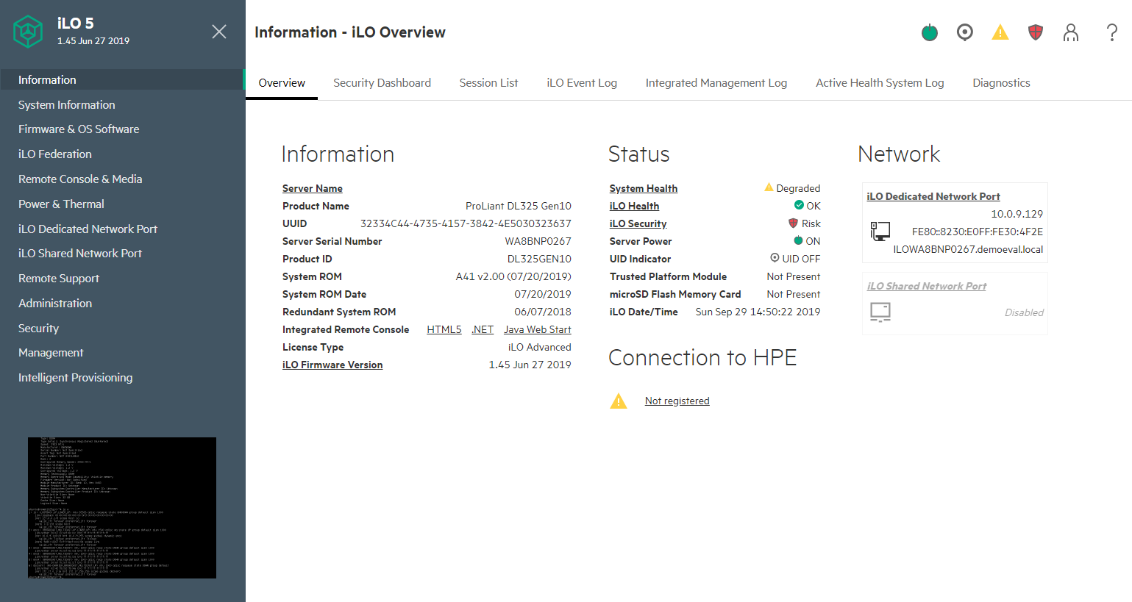The width and height of the screenshot is (1132, 602).
Task: Launch the HTML5 remote console link
Action: [x=444, y=330]
